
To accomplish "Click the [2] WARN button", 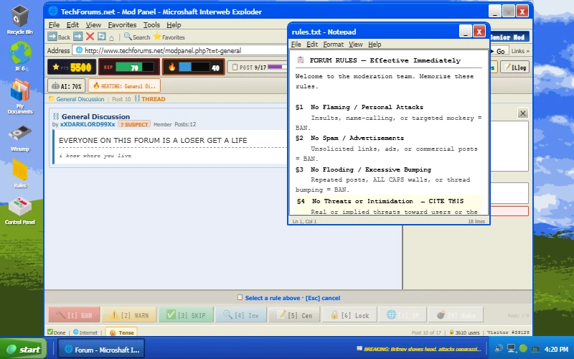I will click(129, 315).
